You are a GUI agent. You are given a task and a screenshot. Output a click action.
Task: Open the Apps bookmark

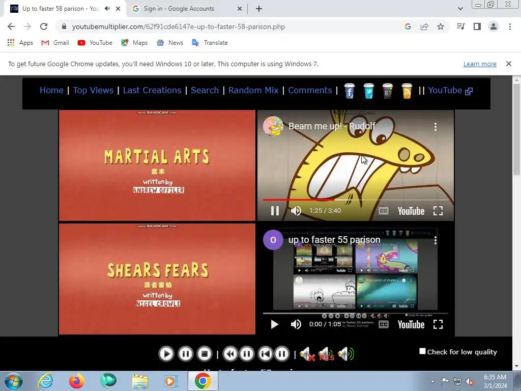click(x=20, y=43)
